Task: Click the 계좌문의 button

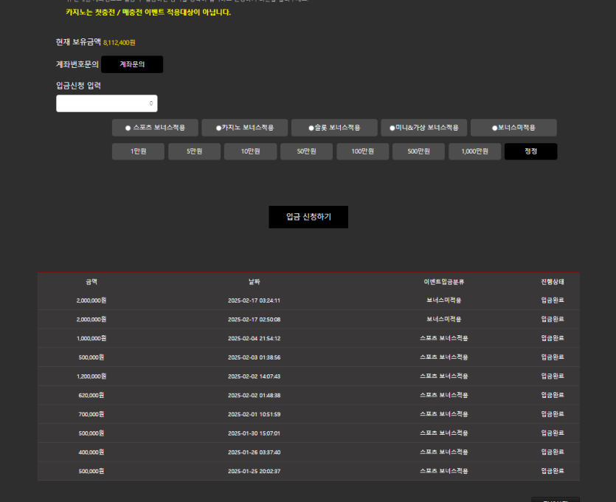Action: point(132,64)
